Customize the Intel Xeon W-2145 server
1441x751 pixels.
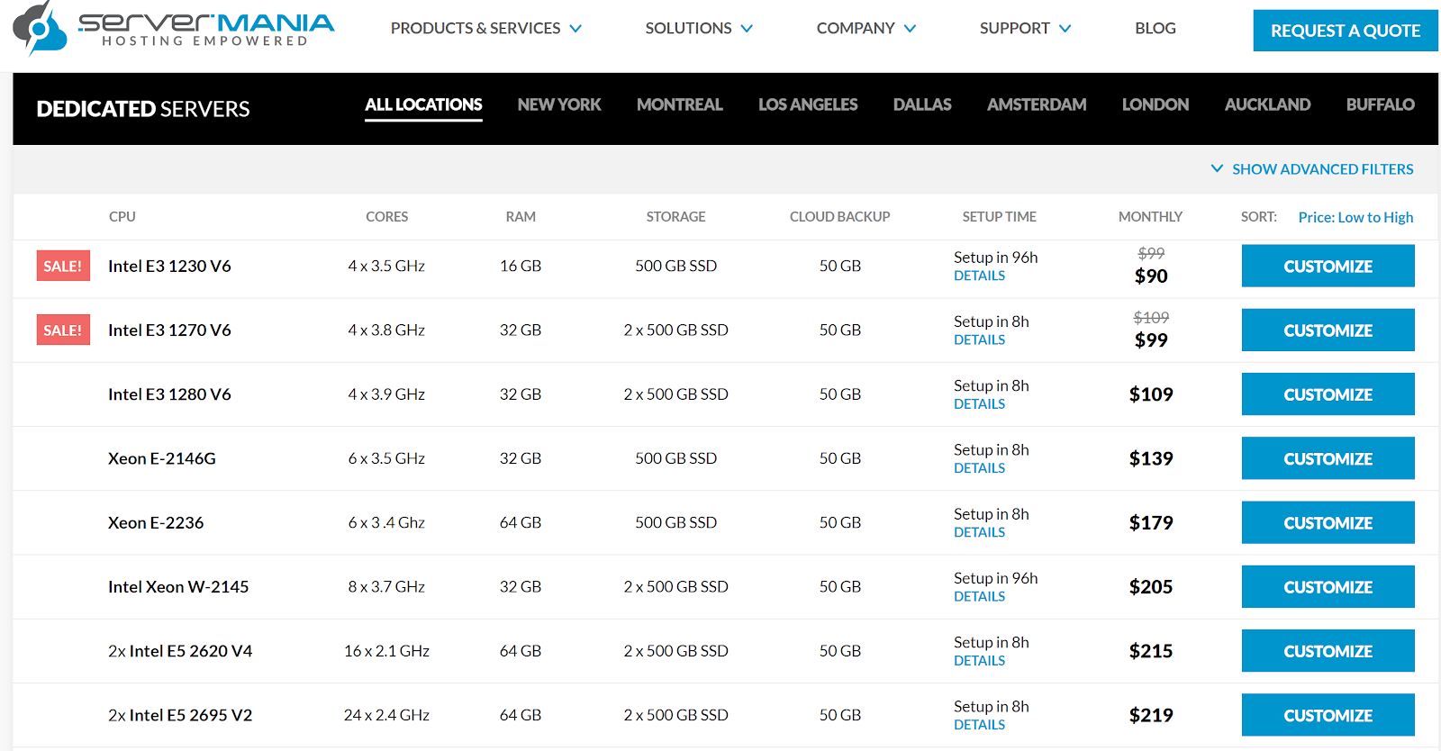tap(1328, 587)
